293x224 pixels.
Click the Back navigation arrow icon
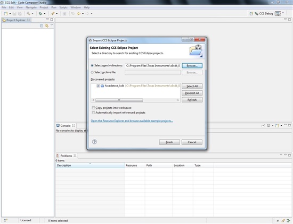coord(79,14)
